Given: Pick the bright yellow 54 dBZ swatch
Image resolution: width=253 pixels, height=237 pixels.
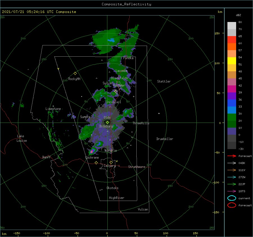Looking at the screenshot, I should click(x=232, y=61).
